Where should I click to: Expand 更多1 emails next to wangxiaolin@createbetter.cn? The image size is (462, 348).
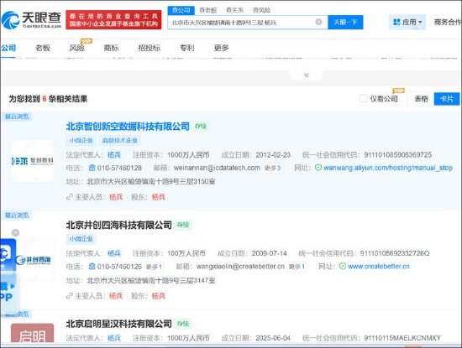(x=297, y=267)
